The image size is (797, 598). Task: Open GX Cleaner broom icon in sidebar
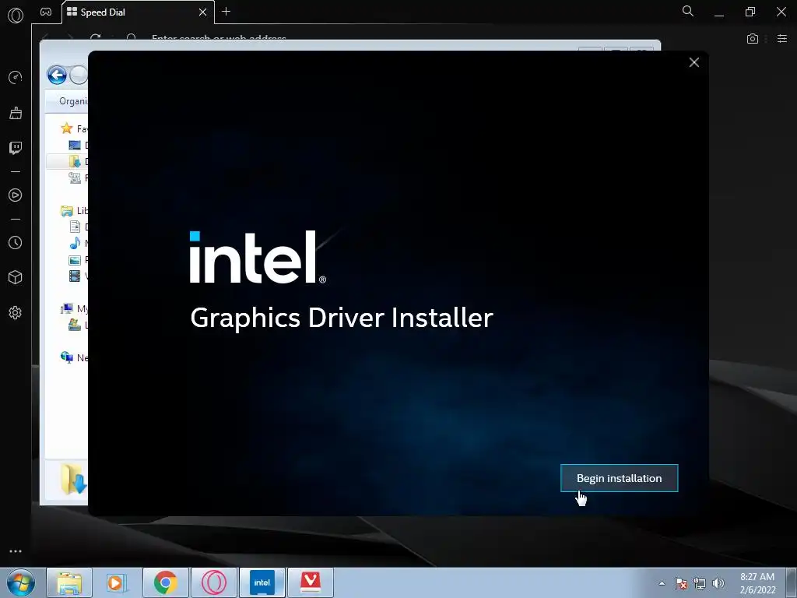(x=16, y=113)
